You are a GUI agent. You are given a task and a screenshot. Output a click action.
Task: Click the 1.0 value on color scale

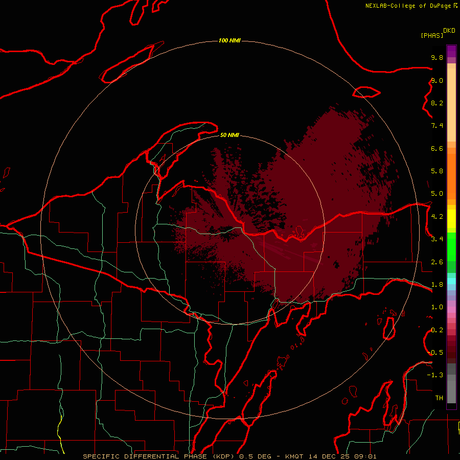[x=437, y=307]
